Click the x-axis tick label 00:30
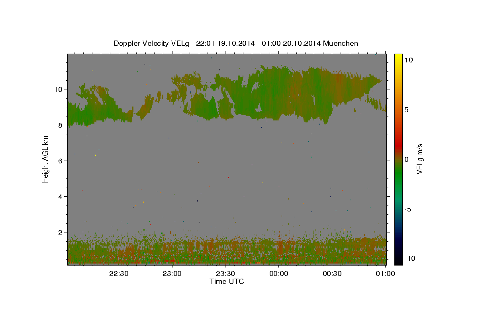478x318 pixels. pos(332,274)
